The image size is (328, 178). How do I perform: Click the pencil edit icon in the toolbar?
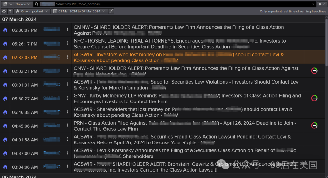coord(111,11)
